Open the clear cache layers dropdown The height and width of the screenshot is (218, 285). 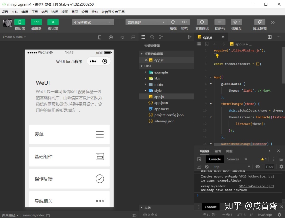[x=236, y=22]
